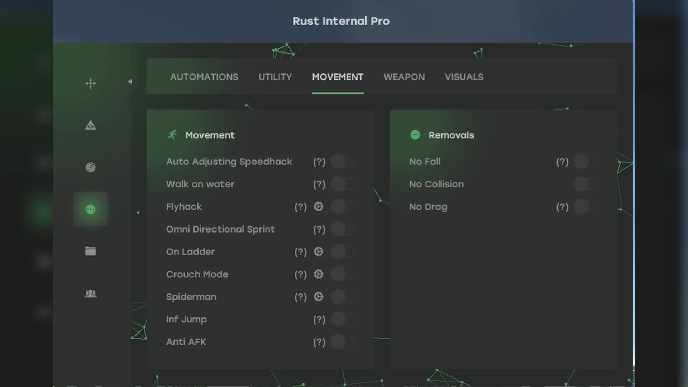Select the green three-dots sidebar icon
This screenshot has width=688, height=387.
(x=90, y=209)
